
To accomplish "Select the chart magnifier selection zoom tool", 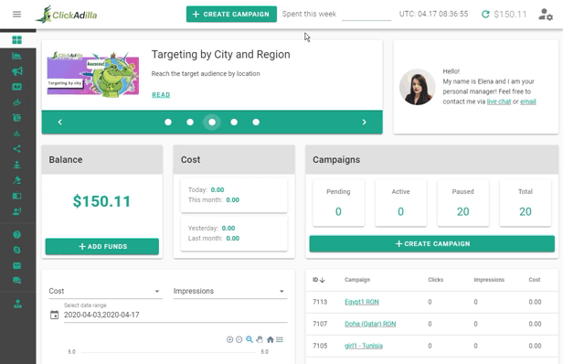I will pos(250,339).
